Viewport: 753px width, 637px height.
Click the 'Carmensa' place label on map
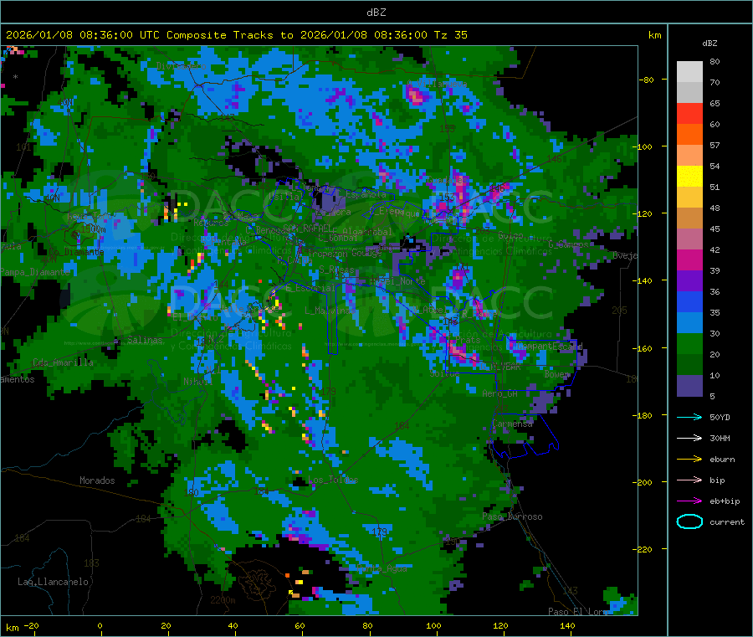(512, 424)
